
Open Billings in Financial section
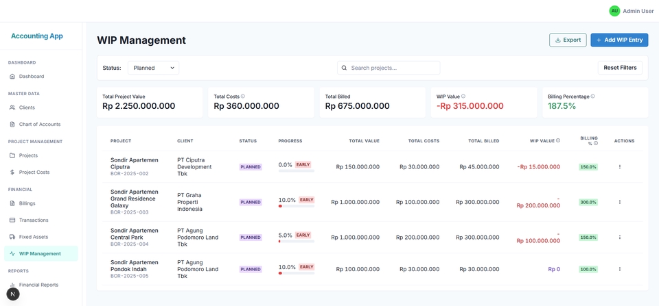pos(41,203)
